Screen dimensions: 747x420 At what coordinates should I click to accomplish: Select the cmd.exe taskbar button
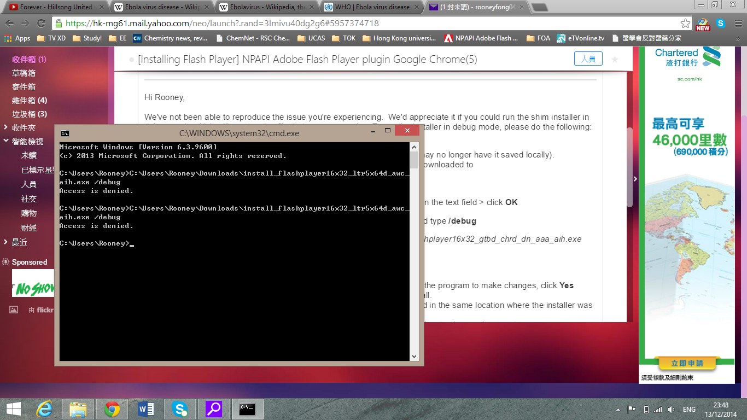(248, 409)
